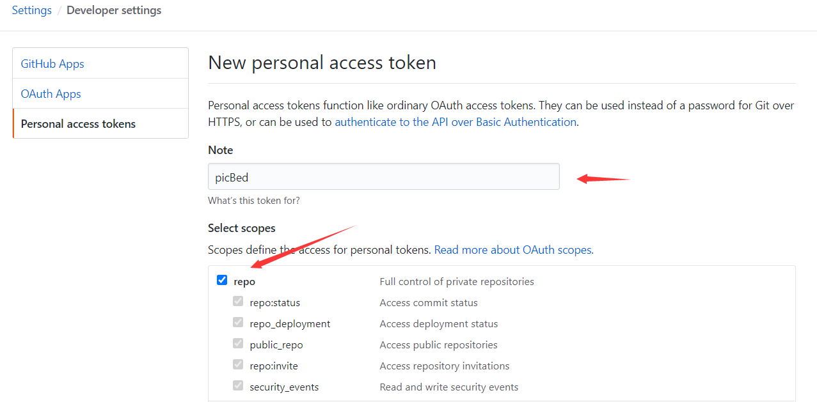Click the repo:status scope label
817x402 pixels.
[275, 302]
